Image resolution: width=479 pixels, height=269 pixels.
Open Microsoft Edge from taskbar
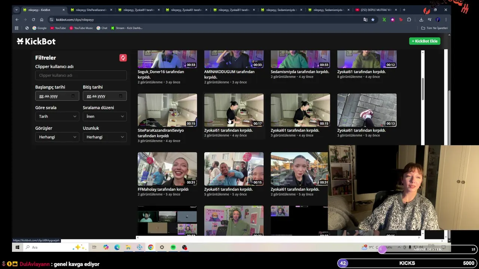117,247
